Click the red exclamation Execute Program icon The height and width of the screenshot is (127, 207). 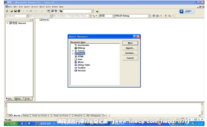click(166, 16)
